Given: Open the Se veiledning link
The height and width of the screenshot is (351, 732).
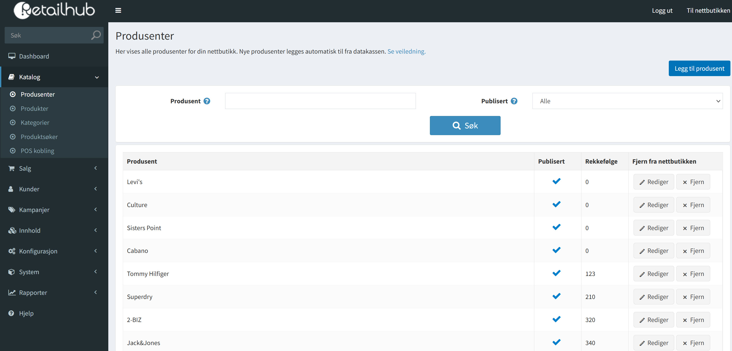Looking at the screenshot, I should 406,52.
